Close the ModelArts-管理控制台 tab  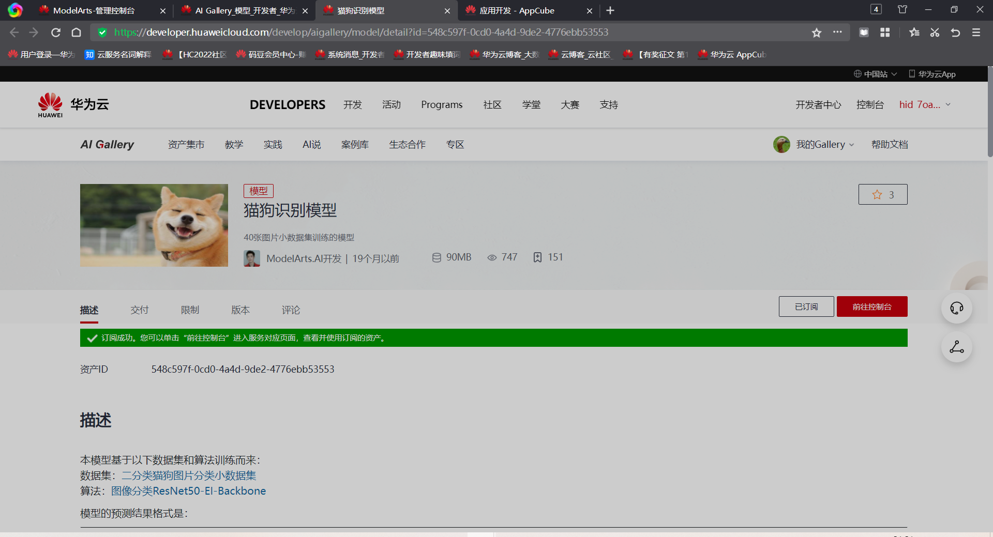[163, 11]
